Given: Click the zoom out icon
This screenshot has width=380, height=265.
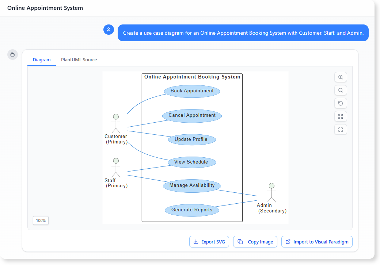Looking at the screenshot, I should 341,90.
